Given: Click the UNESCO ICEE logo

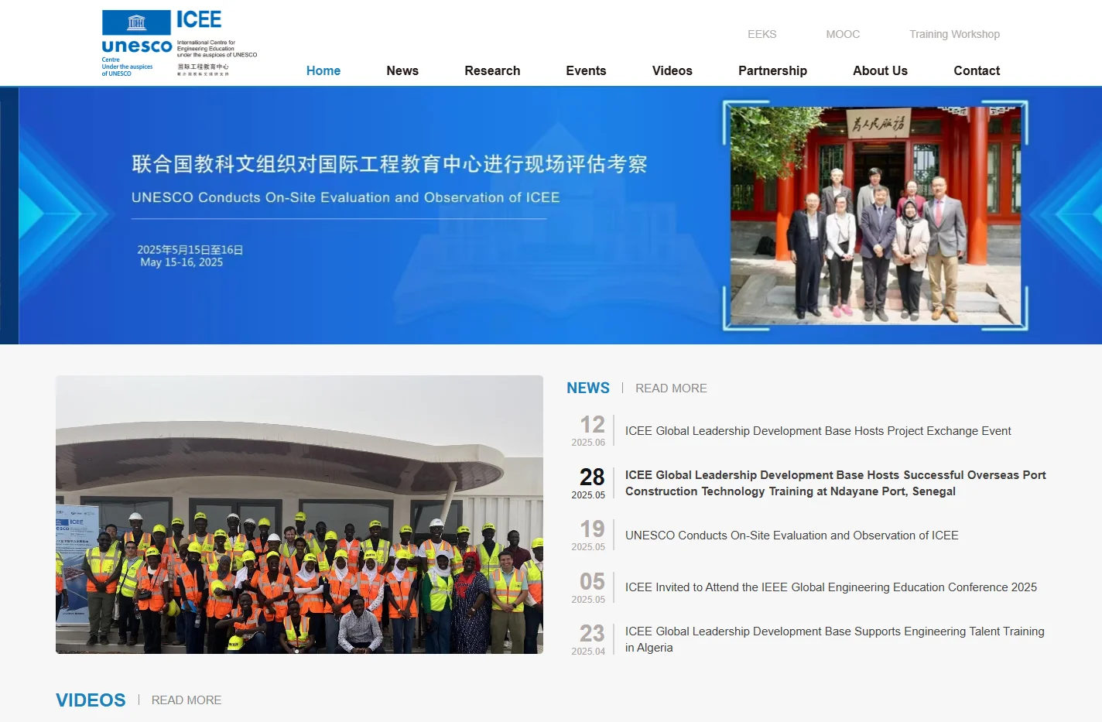Looking at the screenshot, I should pyautogui.click(x=180, y=43).
